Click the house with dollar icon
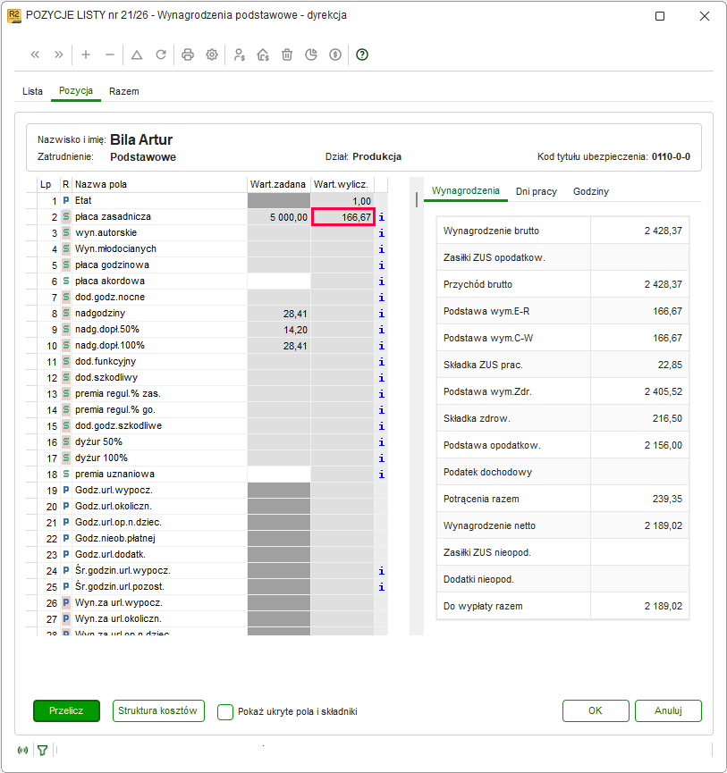This screenshot has height=773, width=727. pos(263,55)
